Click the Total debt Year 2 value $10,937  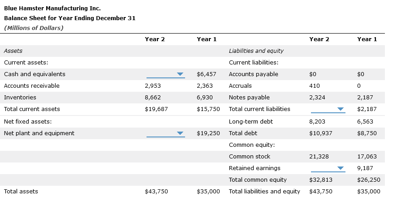[320, 133]
